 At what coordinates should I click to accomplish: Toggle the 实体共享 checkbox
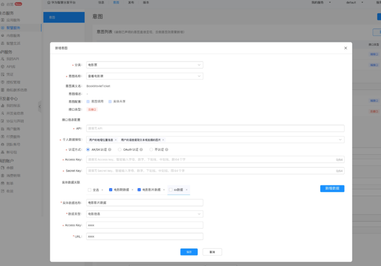[110, 101]
